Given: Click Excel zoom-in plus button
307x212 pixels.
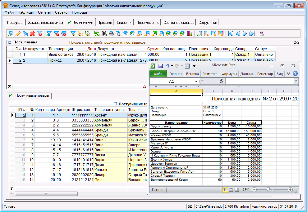Looking at the screenshot, I should (290, 190).
